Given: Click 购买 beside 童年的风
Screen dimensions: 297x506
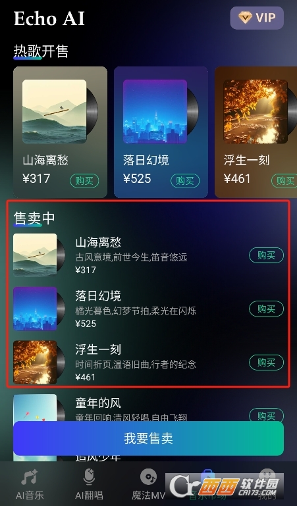Looking at the screenshot, I should pyautogui.click(x=266, y=415).
